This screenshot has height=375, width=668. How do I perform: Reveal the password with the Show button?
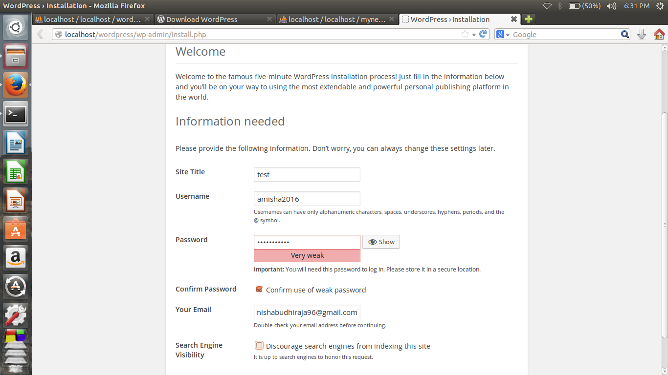[381, 242]
